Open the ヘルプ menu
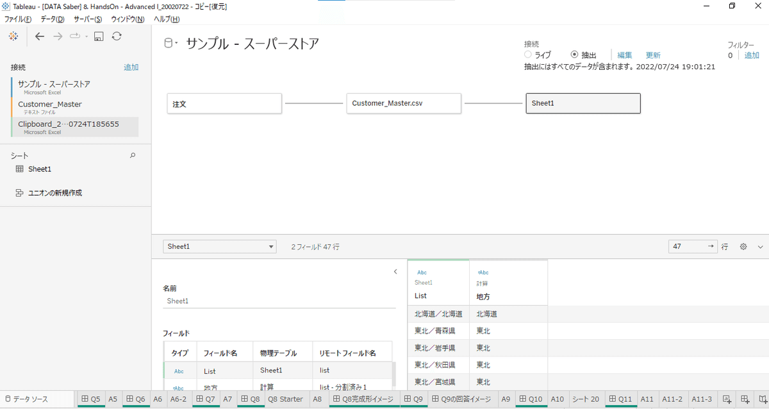Image resolution: width=769 pixels, height=409 pixels. point(167,19)
